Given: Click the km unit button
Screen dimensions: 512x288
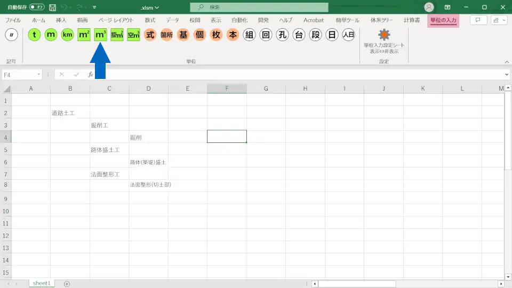Looking at the screenshot, I should pos(67,35).
